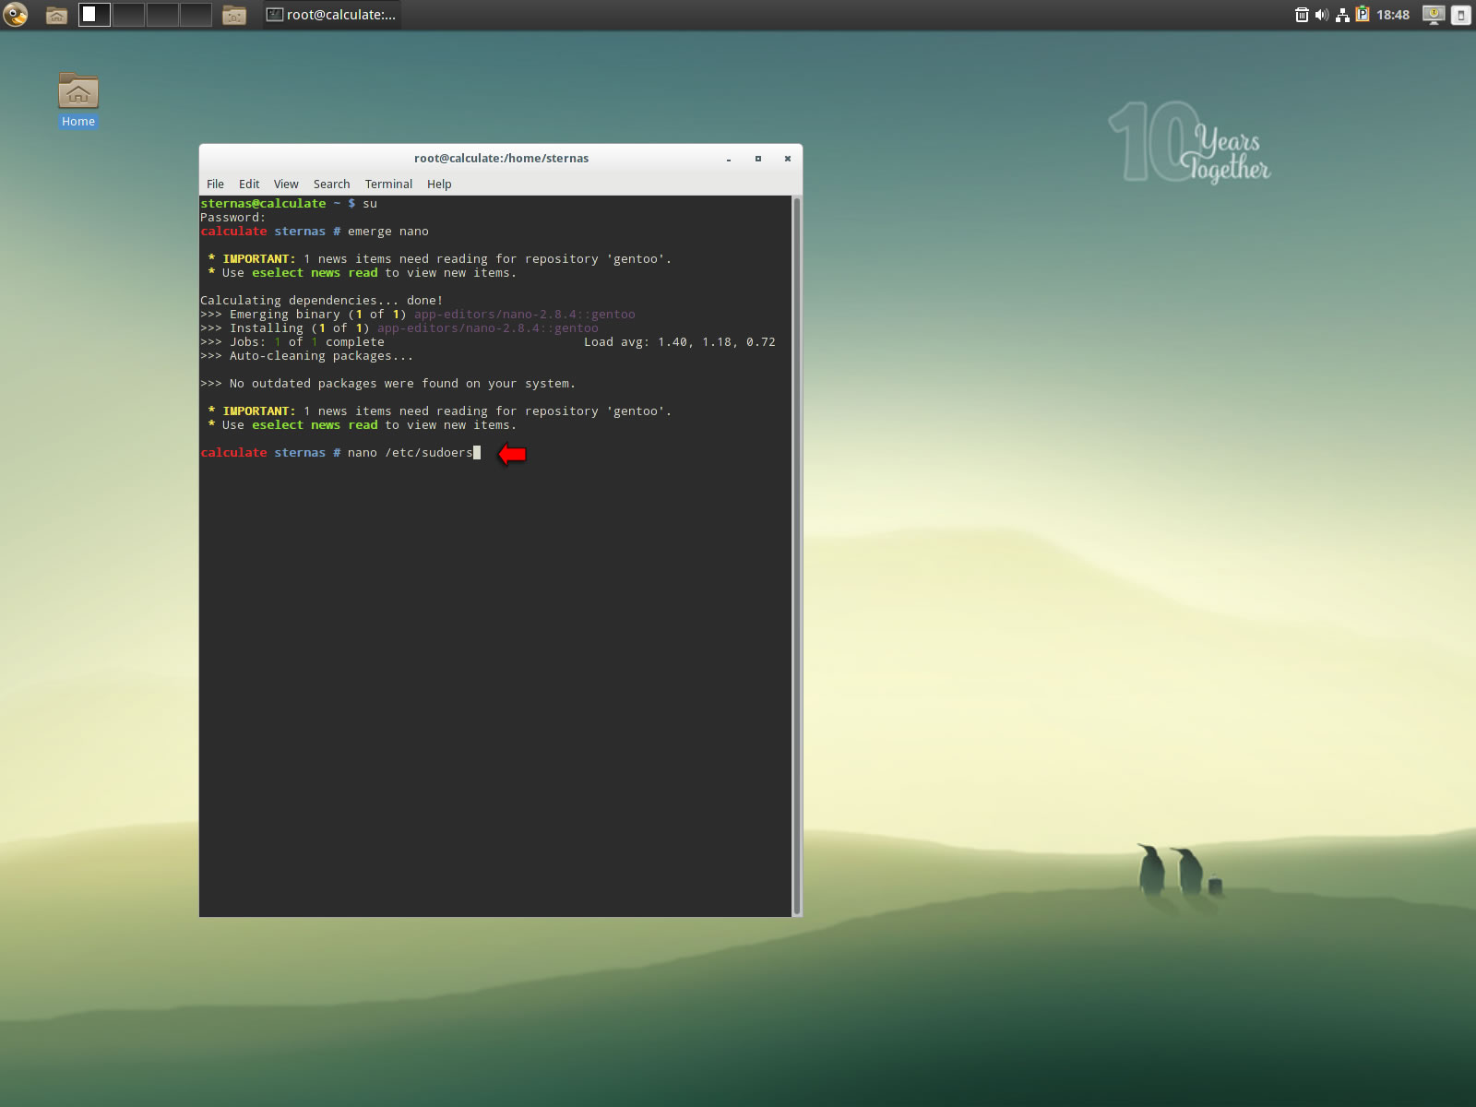Click 'No outdated packages were found' line
This screenshot has width=1476, height=1107.
point(387,384)
